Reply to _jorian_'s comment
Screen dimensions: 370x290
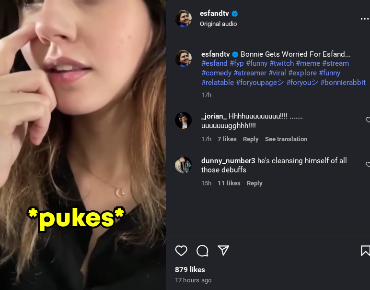coord(251,139)
